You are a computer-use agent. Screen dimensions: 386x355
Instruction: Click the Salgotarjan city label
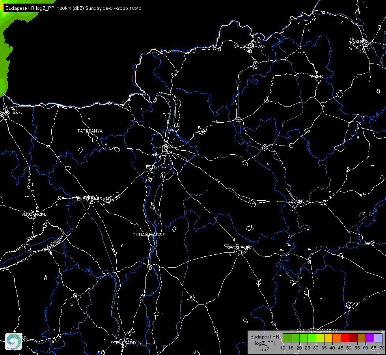(x=250, y=46)
